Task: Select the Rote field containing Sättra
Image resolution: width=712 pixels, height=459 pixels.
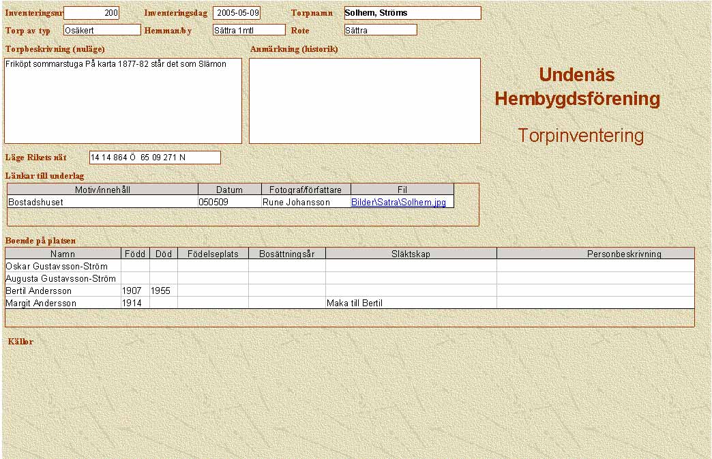Action: point(380,30)
